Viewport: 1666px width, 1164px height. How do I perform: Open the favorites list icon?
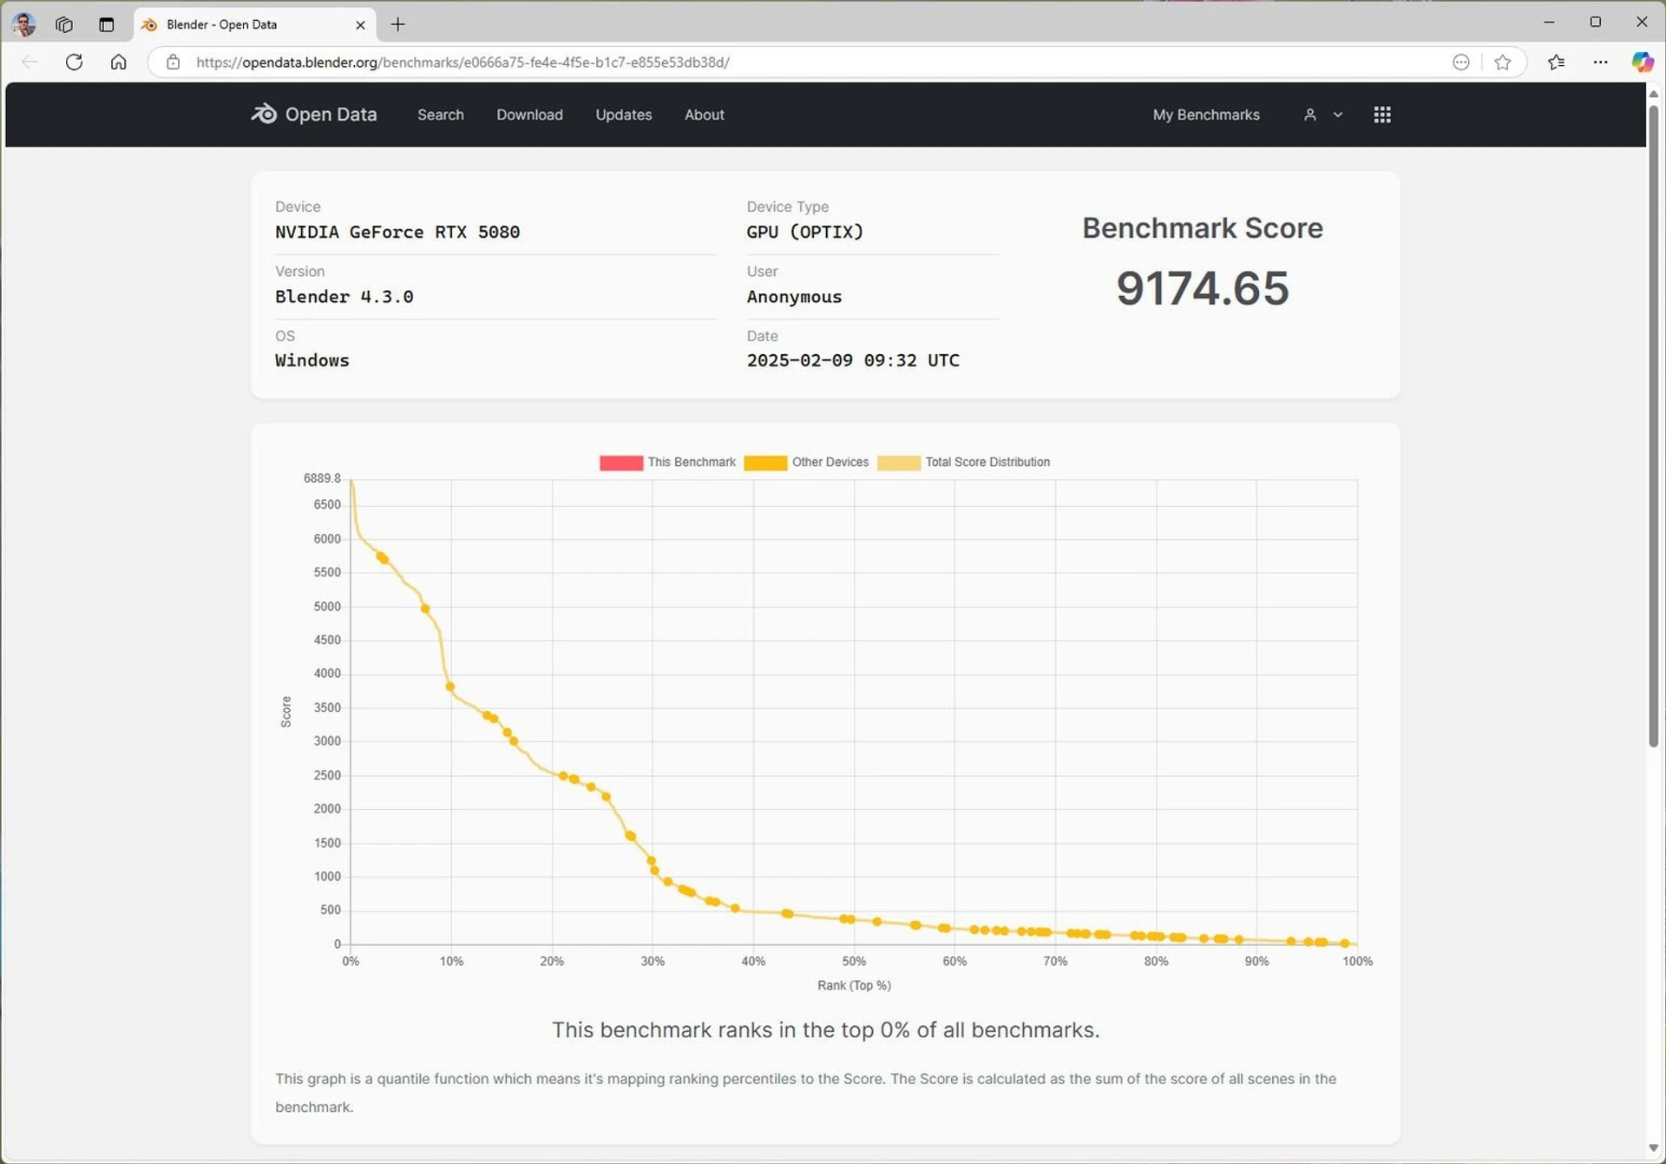(1556, 62)
